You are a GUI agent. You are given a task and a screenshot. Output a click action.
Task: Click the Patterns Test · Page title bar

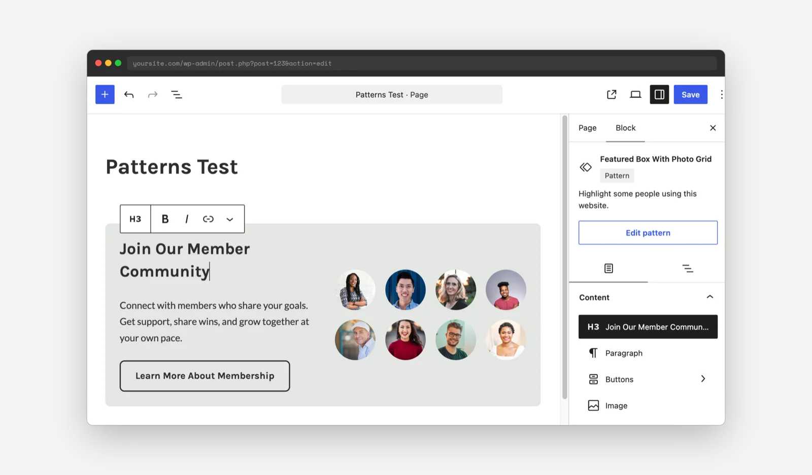coord(392,94)
